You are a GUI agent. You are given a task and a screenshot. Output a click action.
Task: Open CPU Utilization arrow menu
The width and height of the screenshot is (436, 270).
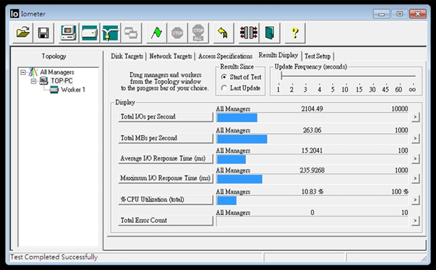tap(415, 200)
